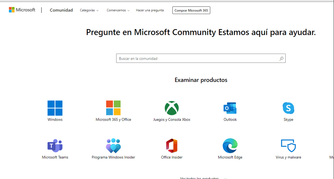This screenshot has height=179, width=334.
Task: Expand the Categorías dropdown menu
Action: click(x=89, y=10)
